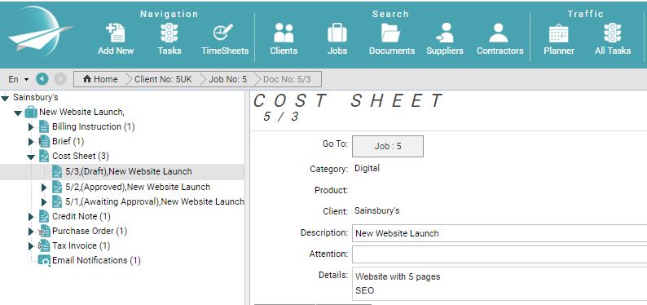Open All Tasks traffic icon
Screen dimensions: 647x305
coord(612,33)
